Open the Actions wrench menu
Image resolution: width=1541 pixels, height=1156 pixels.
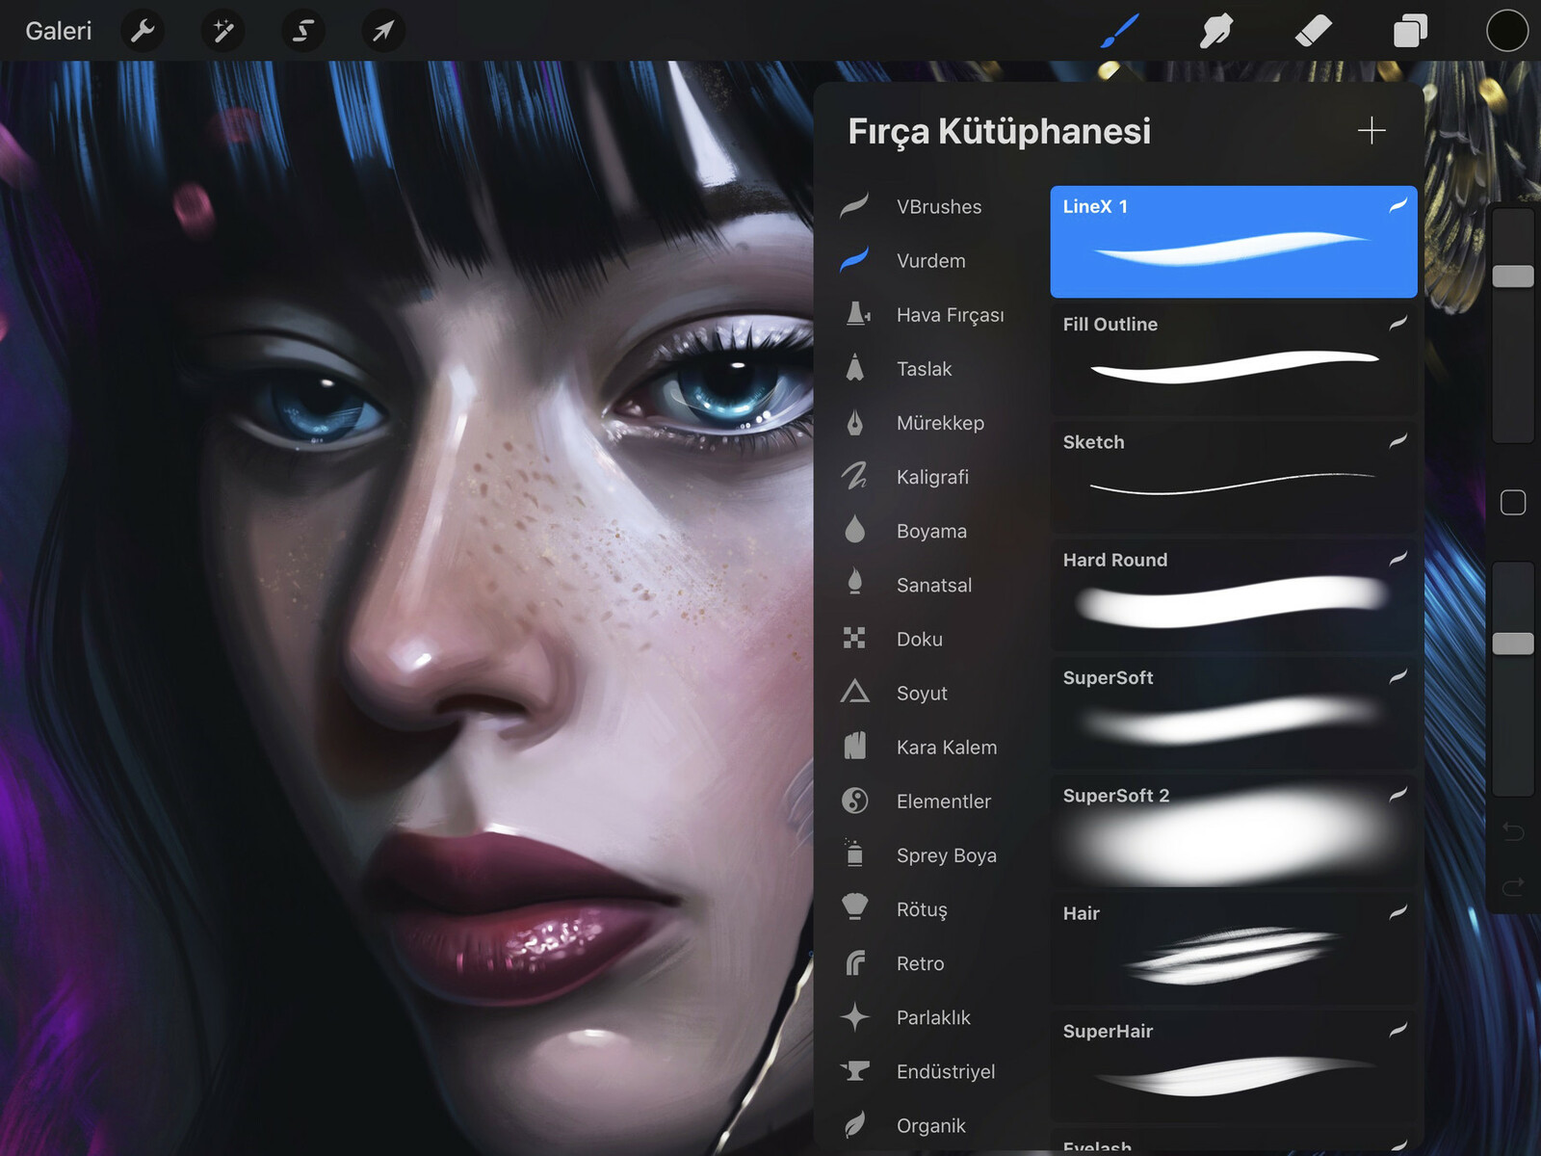143,31
